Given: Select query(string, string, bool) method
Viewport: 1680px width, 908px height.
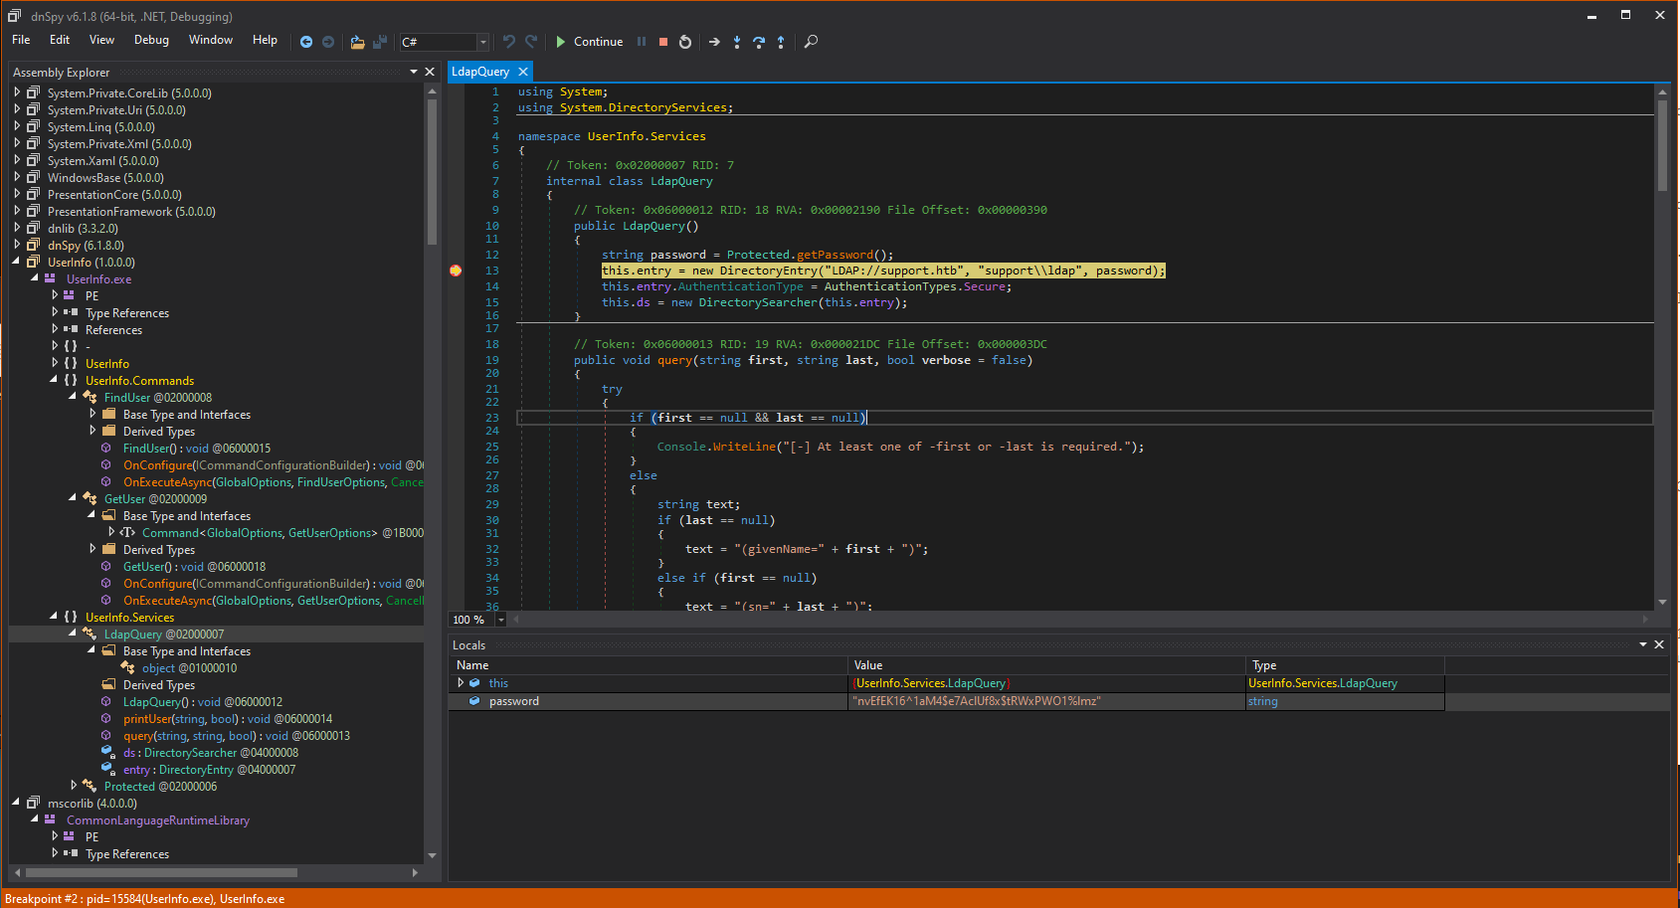Looking at the screenshot, I should (x=237, y=735).
